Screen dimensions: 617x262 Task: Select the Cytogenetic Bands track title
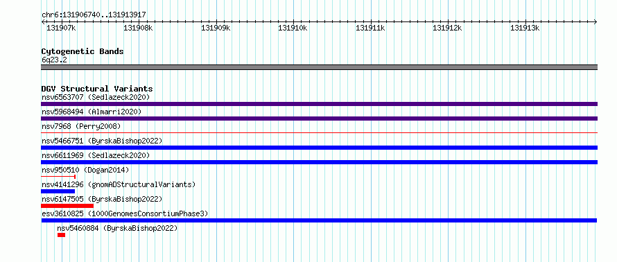82,51
